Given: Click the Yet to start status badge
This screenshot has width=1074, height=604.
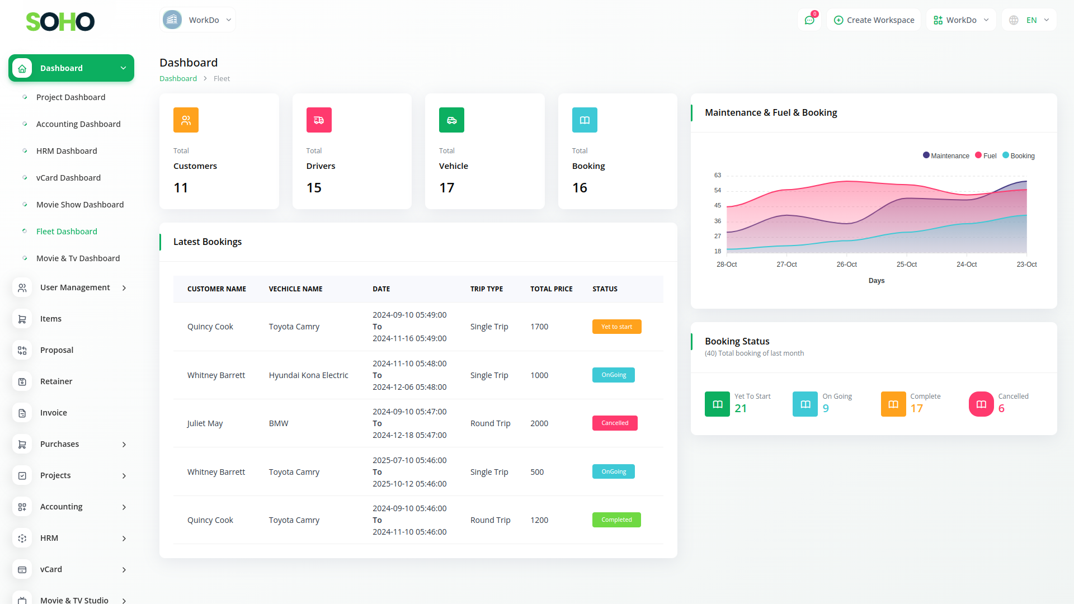Looking at the screenshot, I should (x=616, y=327).
